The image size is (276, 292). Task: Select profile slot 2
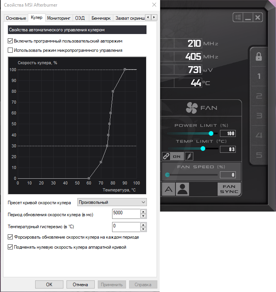(x=259, y=96)
